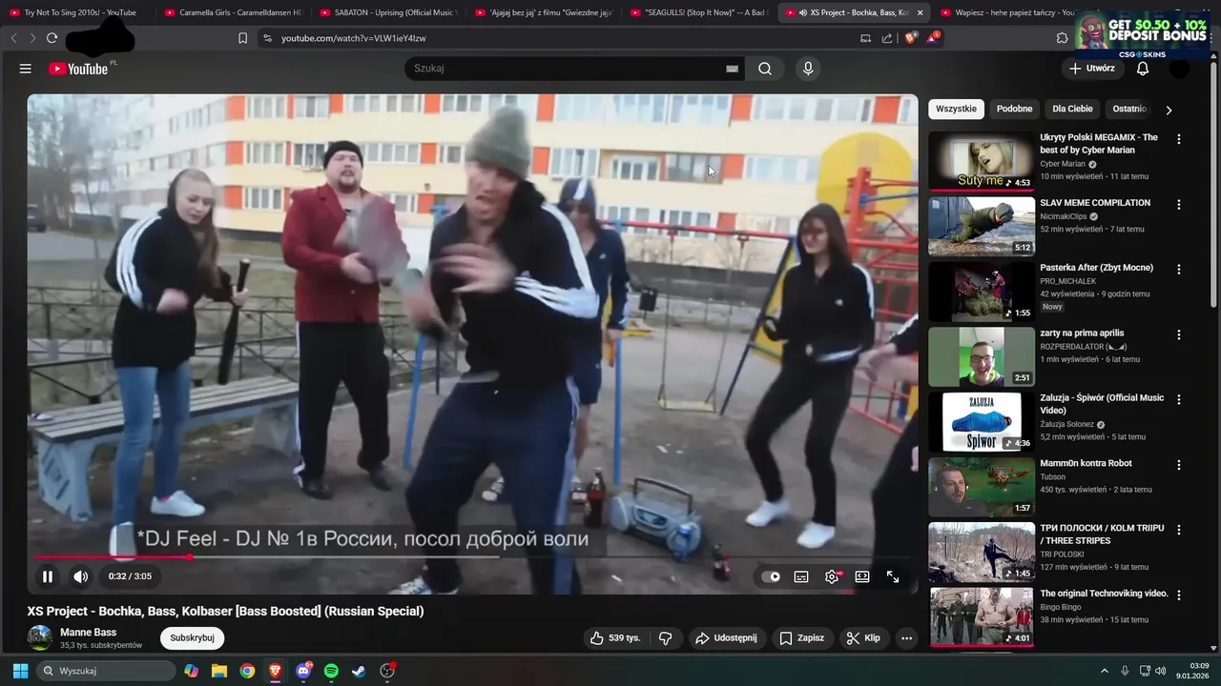This screenshot has width=1221, height=686.
Task: Toggle autoplay switch in player
Action: click(771, 576)
